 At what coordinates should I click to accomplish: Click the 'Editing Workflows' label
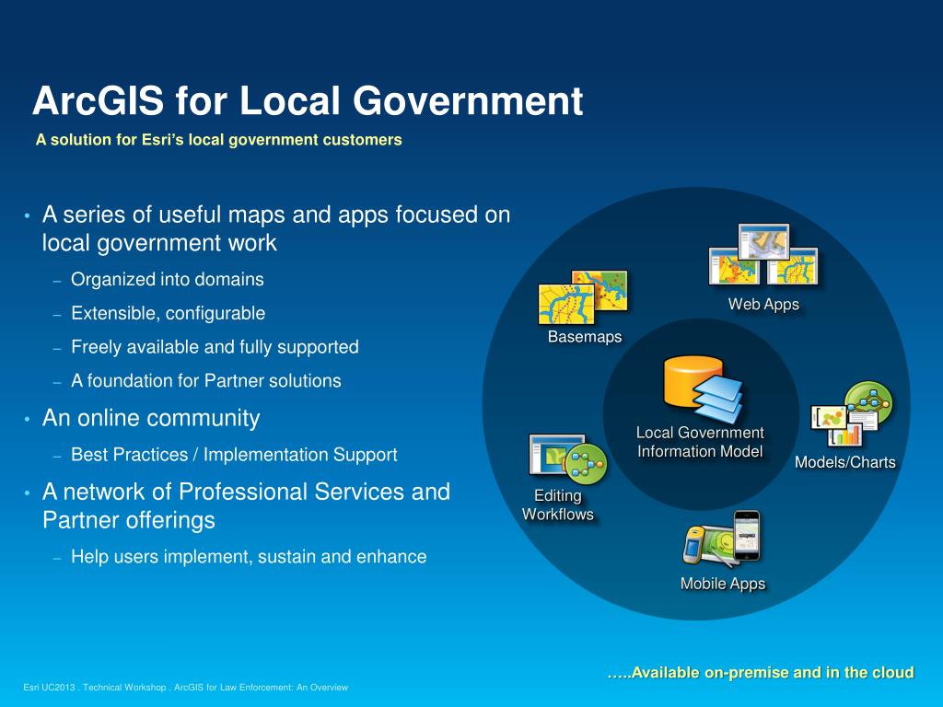[558, 505]
